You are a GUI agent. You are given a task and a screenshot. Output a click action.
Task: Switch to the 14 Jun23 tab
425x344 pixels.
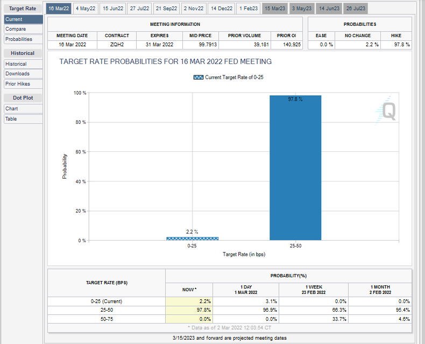[x=329, y=9]
